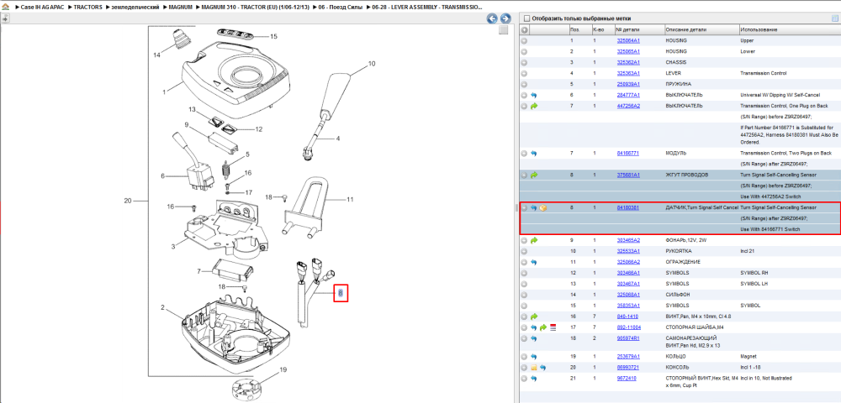Click green arrow icon for part 892-11004

coord(542,327)
